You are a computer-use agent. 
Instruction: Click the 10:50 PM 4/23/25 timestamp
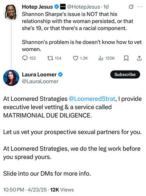25,190
